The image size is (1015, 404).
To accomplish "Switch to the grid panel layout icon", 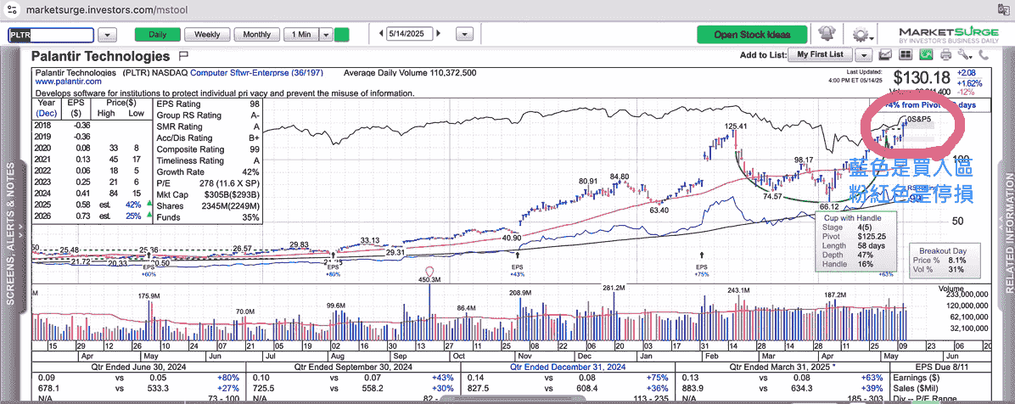I will (906, 55).
